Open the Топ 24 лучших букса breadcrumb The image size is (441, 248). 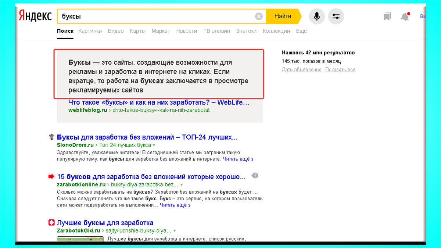click(x=125, y=145)
